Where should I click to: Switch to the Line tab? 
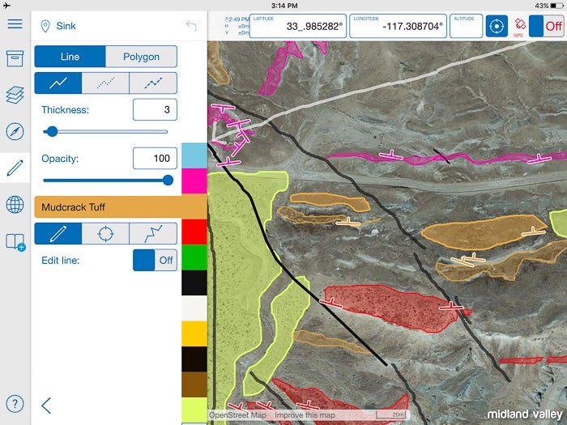(x=70, y=57)
